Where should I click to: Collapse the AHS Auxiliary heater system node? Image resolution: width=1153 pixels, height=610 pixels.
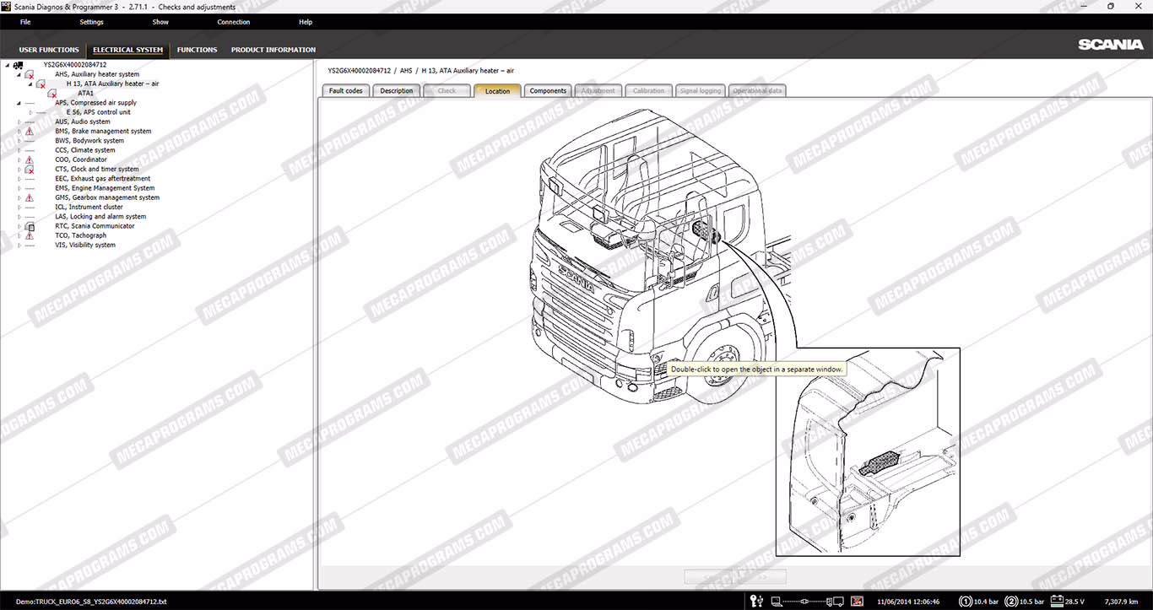pyautogui.click(x=19, y=74)
